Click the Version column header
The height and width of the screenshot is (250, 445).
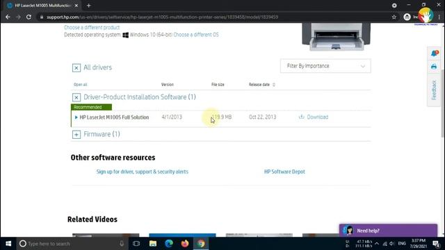click(x=167, y=85)
